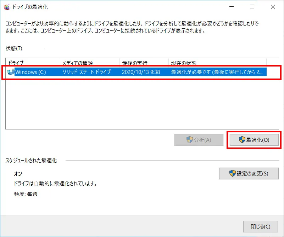Sort by ドライブ column header
This screenshot has height=237, width=284.
coord(33,63)
